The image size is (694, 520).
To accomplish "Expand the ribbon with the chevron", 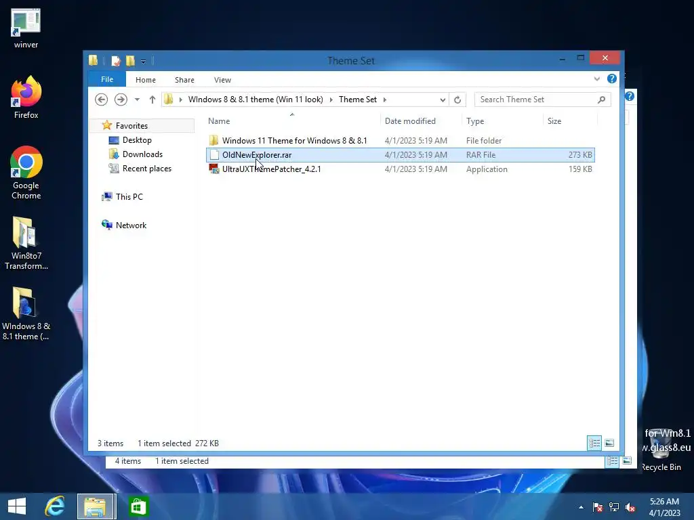I will (596, 79).
